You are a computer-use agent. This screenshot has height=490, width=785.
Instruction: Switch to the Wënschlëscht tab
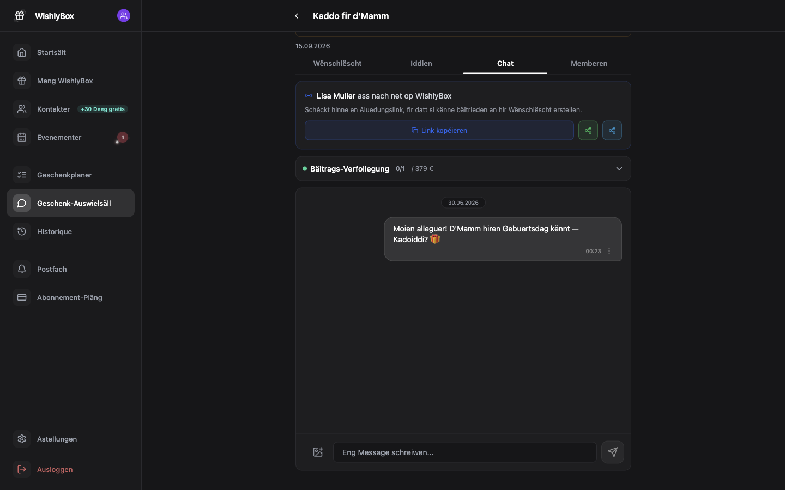point(337,64)
